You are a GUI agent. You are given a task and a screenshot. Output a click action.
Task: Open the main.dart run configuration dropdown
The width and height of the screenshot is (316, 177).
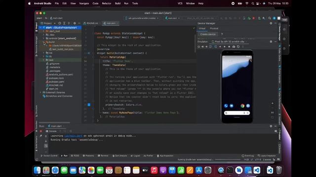(172, 18)
